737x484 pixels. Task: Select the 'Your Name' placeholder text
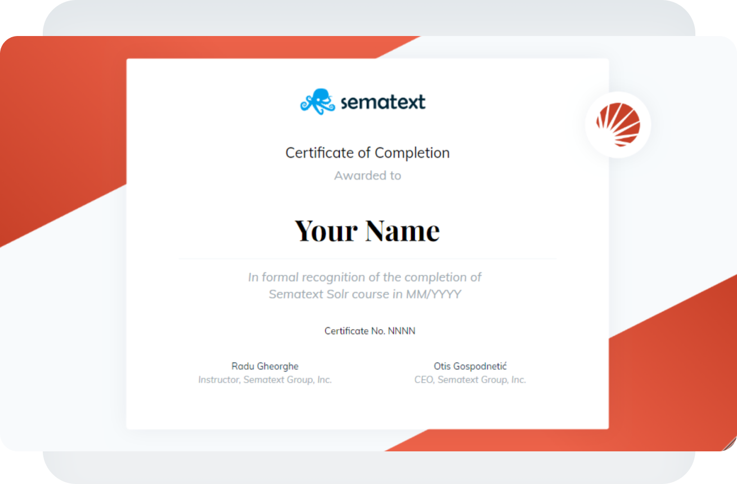point(367,230)
